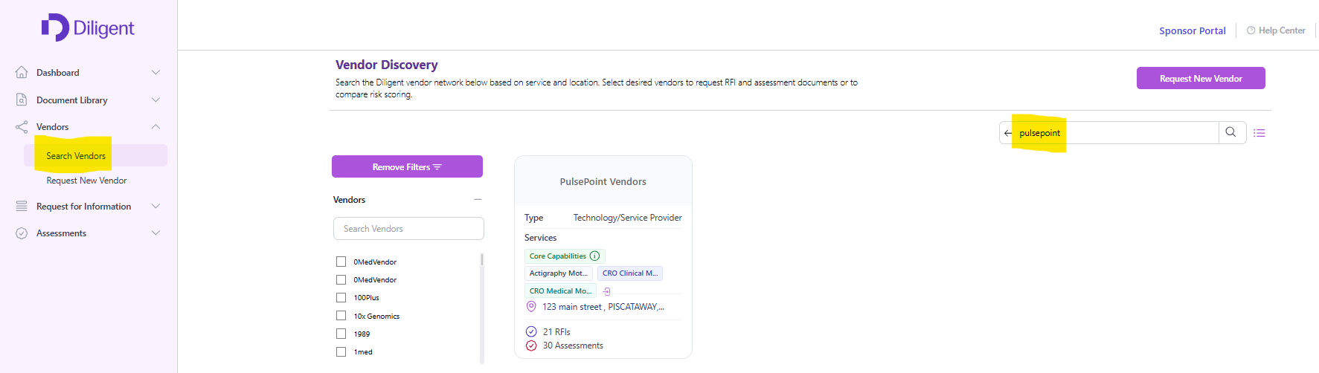Switch to list view icon
This screenshot has width=1319, height=373.
pos(1259,133)
